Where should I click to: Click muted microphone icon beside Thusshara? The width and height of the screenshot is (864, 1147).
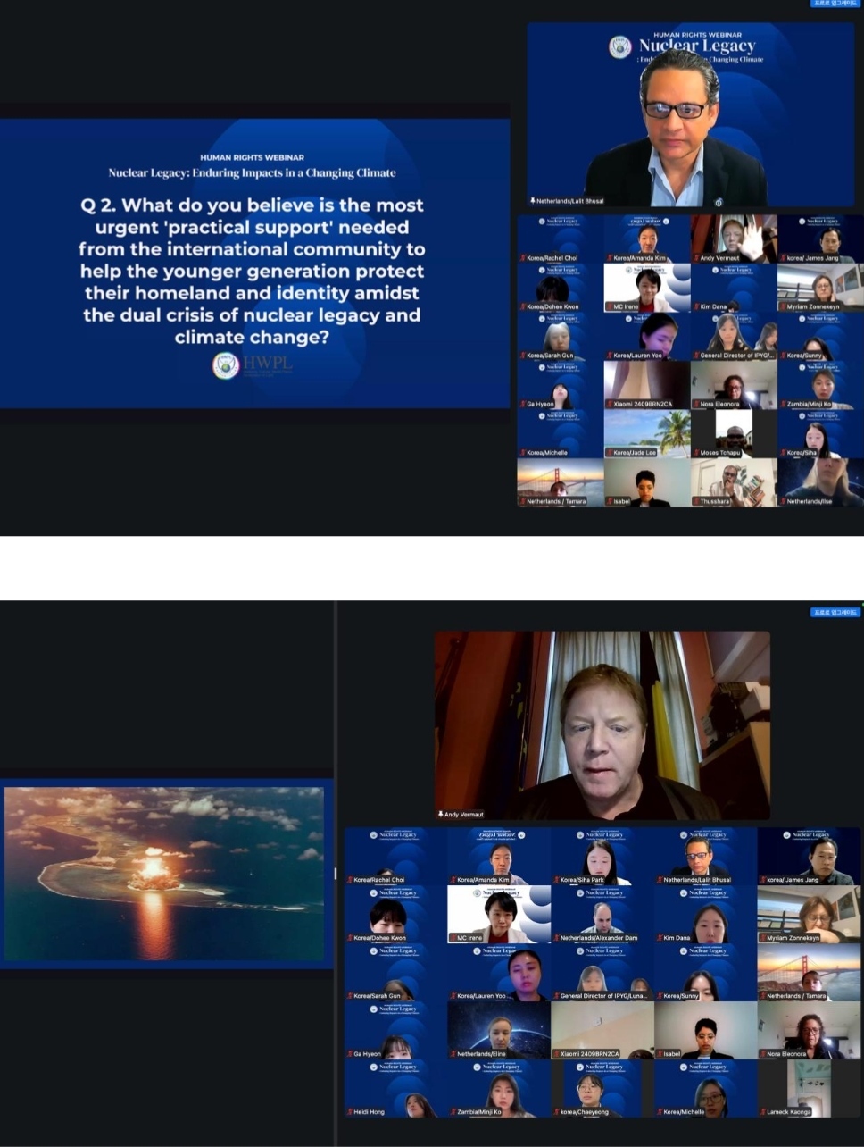click(697, 502)
